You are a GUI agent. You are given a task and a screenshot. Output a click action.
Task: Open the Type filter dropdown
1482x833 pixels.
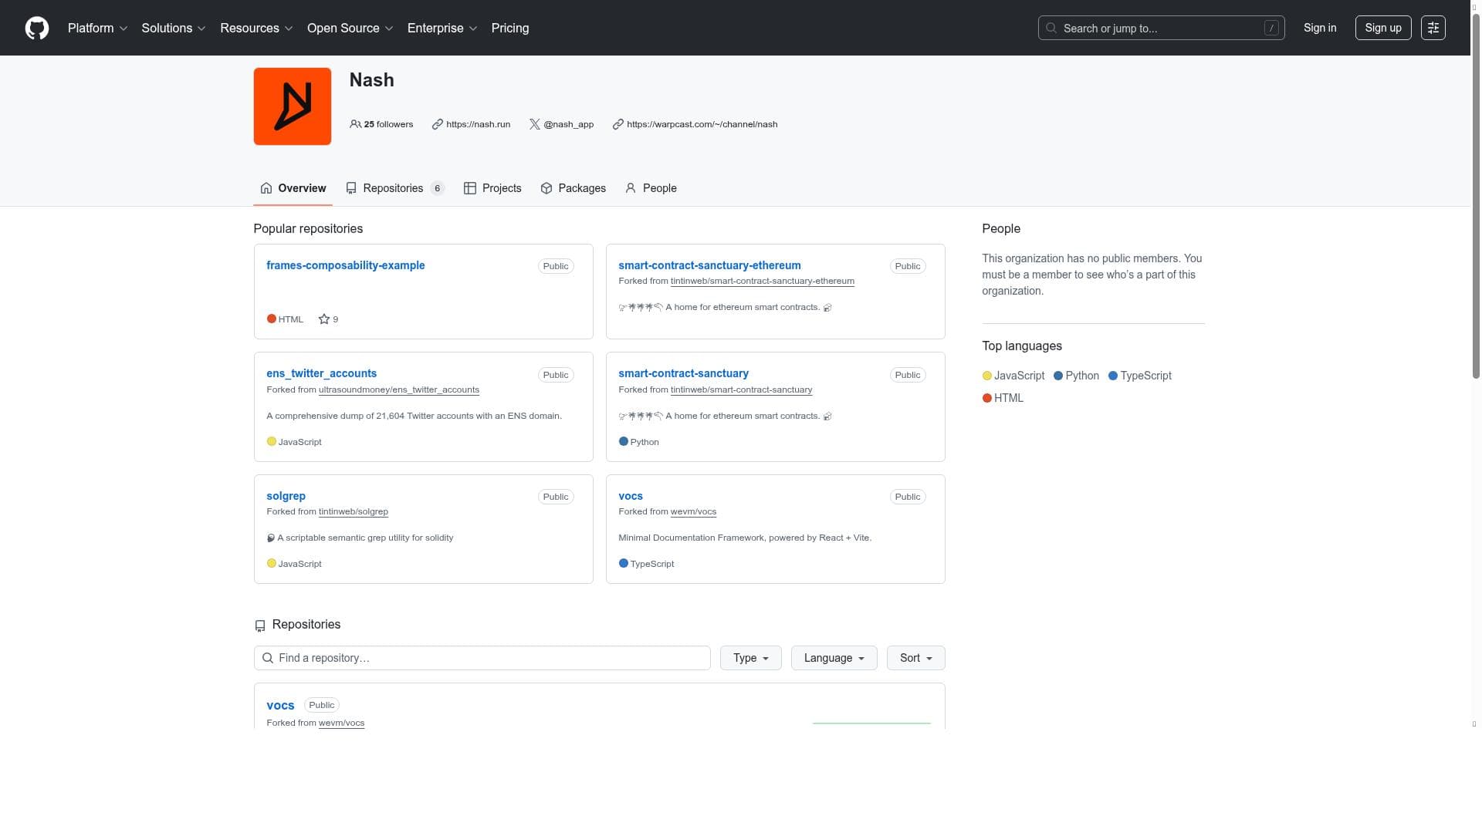tap(750, 658)
